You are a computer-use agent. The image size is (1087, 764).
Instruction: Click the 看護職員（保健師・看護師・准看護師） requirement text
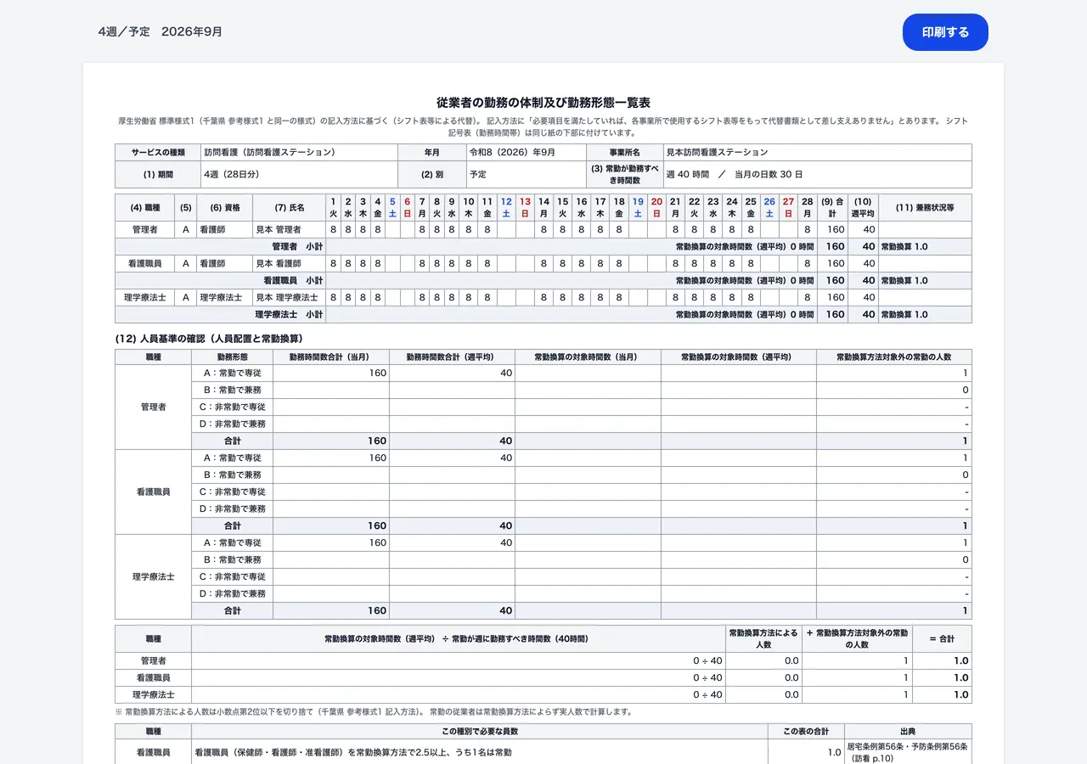[x=352, y=752]
